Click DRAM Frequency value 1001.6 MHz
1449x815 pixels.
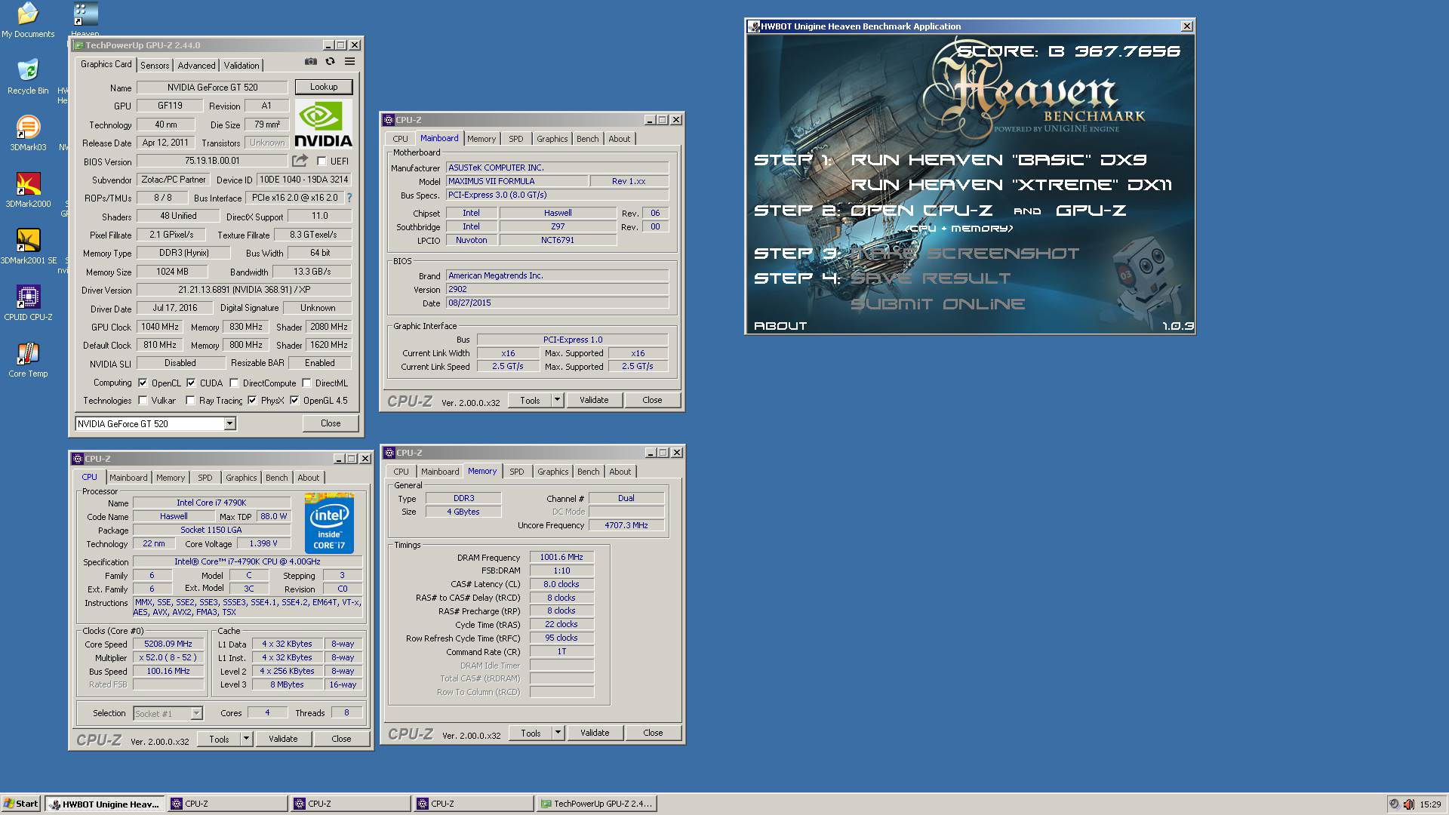(561, 557)
